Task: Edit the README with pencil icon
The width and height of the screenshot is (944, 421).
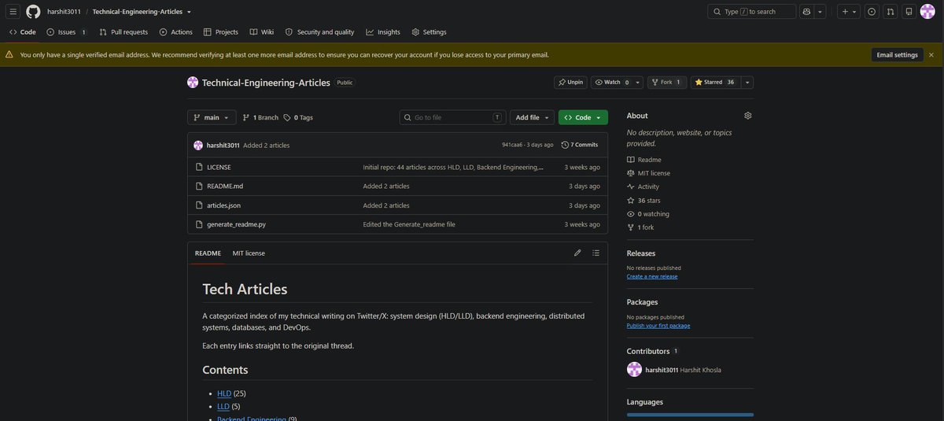Action: [577, 253]
